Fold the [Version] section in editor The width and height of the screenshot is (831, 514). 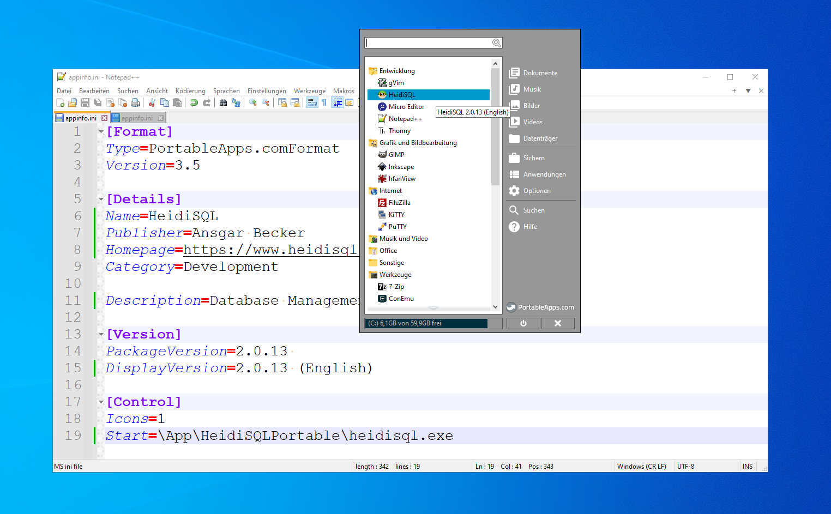tap(101, 334)
